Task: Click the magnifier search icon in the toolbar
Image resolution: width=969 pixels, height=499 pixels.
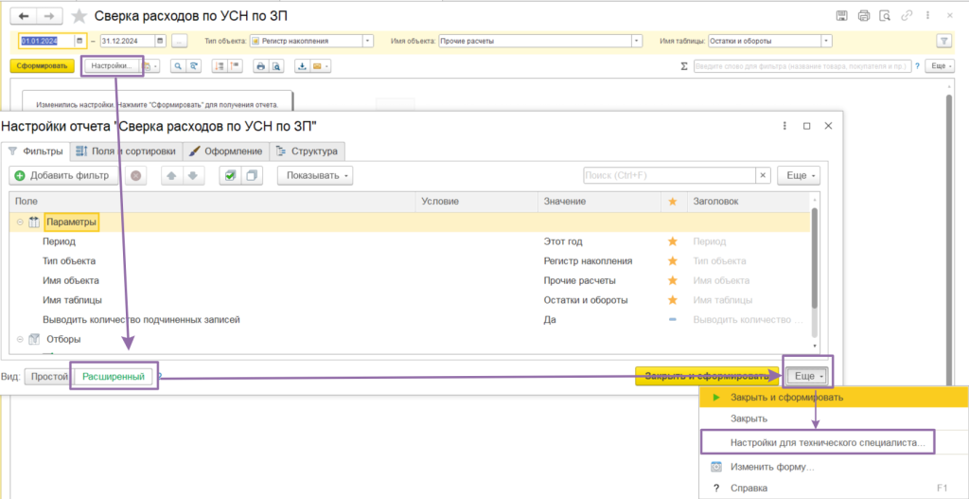Action: (178, 66)
